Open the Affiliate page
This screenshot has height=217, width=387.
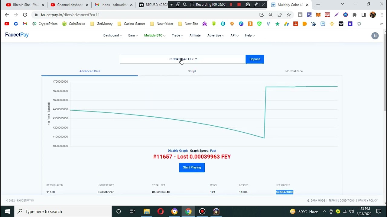(195, 36)
